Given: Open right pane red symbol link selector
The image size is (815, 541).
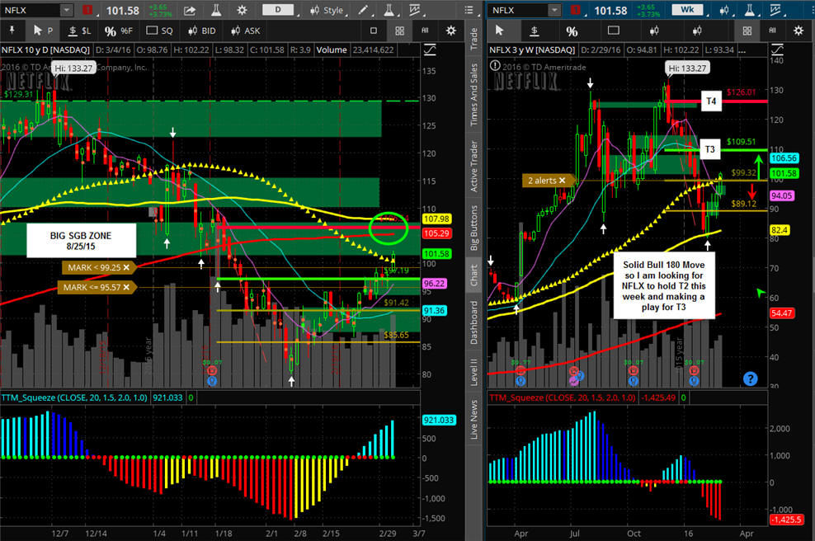Looking at the screenshot, I should [x=576, y=10].
